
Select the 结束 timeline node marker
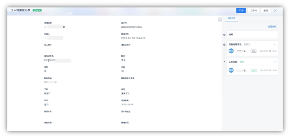[x=224, y=34]
